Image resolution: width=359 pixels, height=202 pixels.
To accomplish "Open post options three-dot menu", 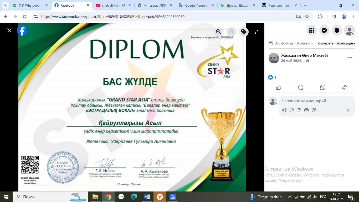I will coord(350,58).
